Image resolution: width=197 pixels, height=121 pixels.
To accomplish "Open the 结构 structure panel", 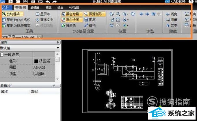I will pyautogui.click(x=90, y=25).
